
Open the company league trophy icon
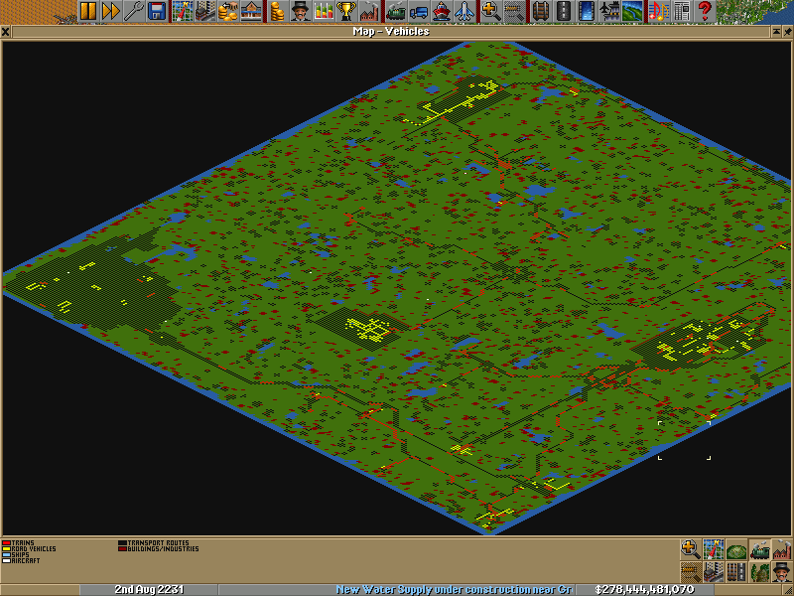[x=345, y=11]
